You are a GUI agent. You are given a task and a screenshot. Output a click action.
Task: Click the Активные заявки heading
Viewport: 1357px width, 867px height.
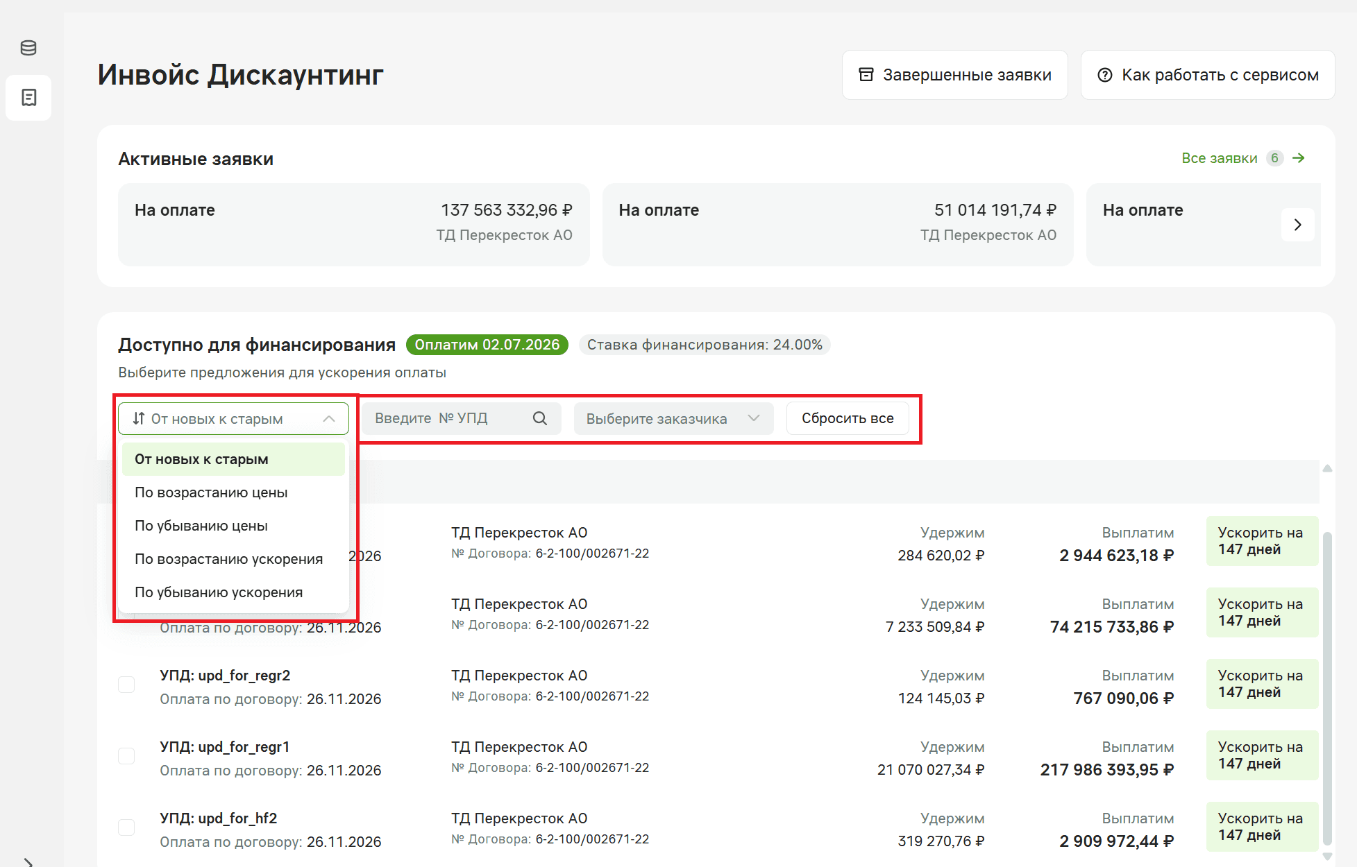point(196,159)
